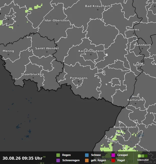This screenshot has width=156, height=164.
Task: Click the Mannheim map label
Action: (142, 45)
